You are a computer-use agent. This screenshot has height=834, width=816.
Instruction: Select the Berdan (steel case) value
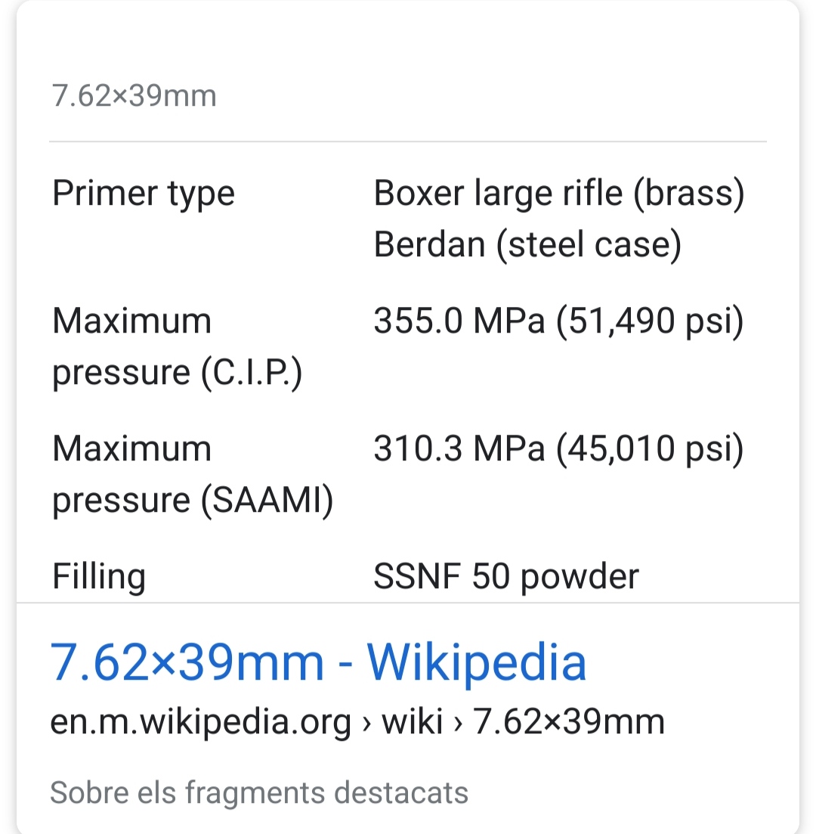coord(527,245)
